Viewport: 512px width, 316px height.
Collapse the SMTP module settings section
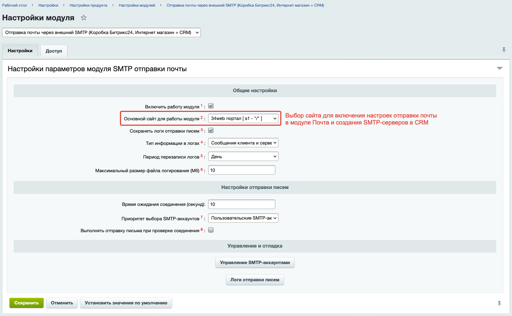499,68
